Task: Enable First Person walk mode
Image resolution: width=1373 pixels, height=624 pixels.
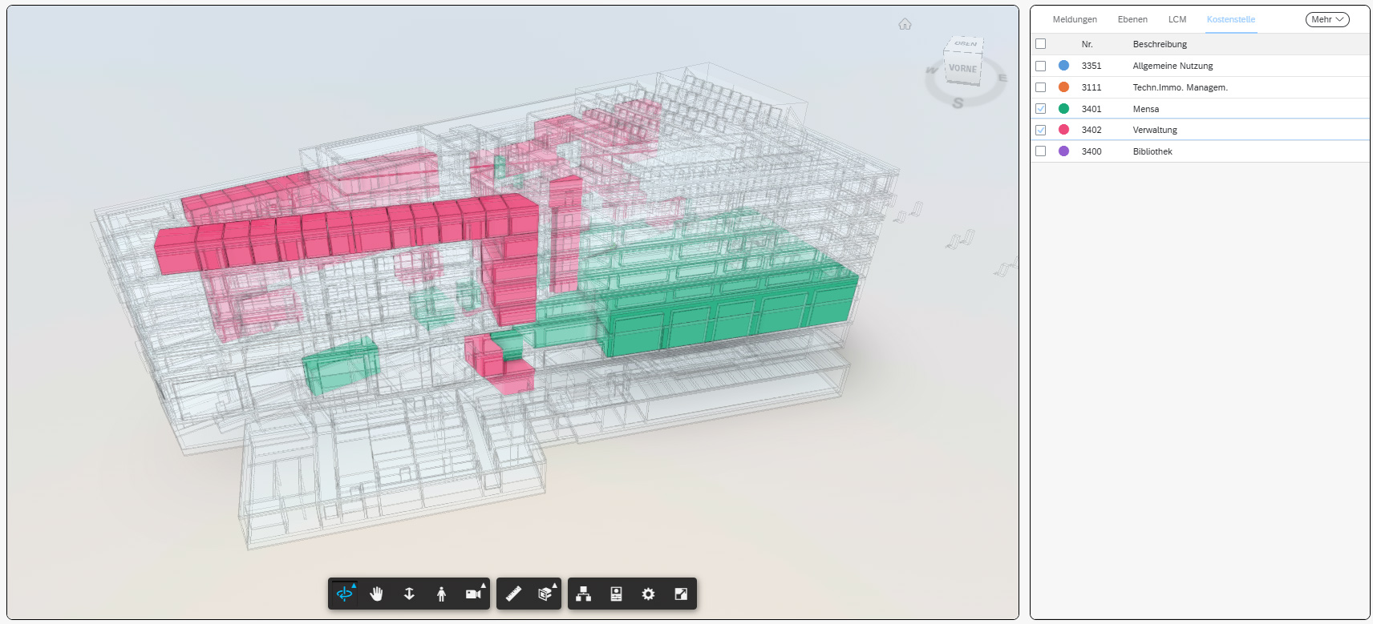Action: click(x=441, y=594)
